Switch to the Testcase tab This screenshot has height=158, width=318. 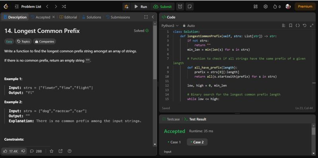pyautogui.click(x=171, y=119)
